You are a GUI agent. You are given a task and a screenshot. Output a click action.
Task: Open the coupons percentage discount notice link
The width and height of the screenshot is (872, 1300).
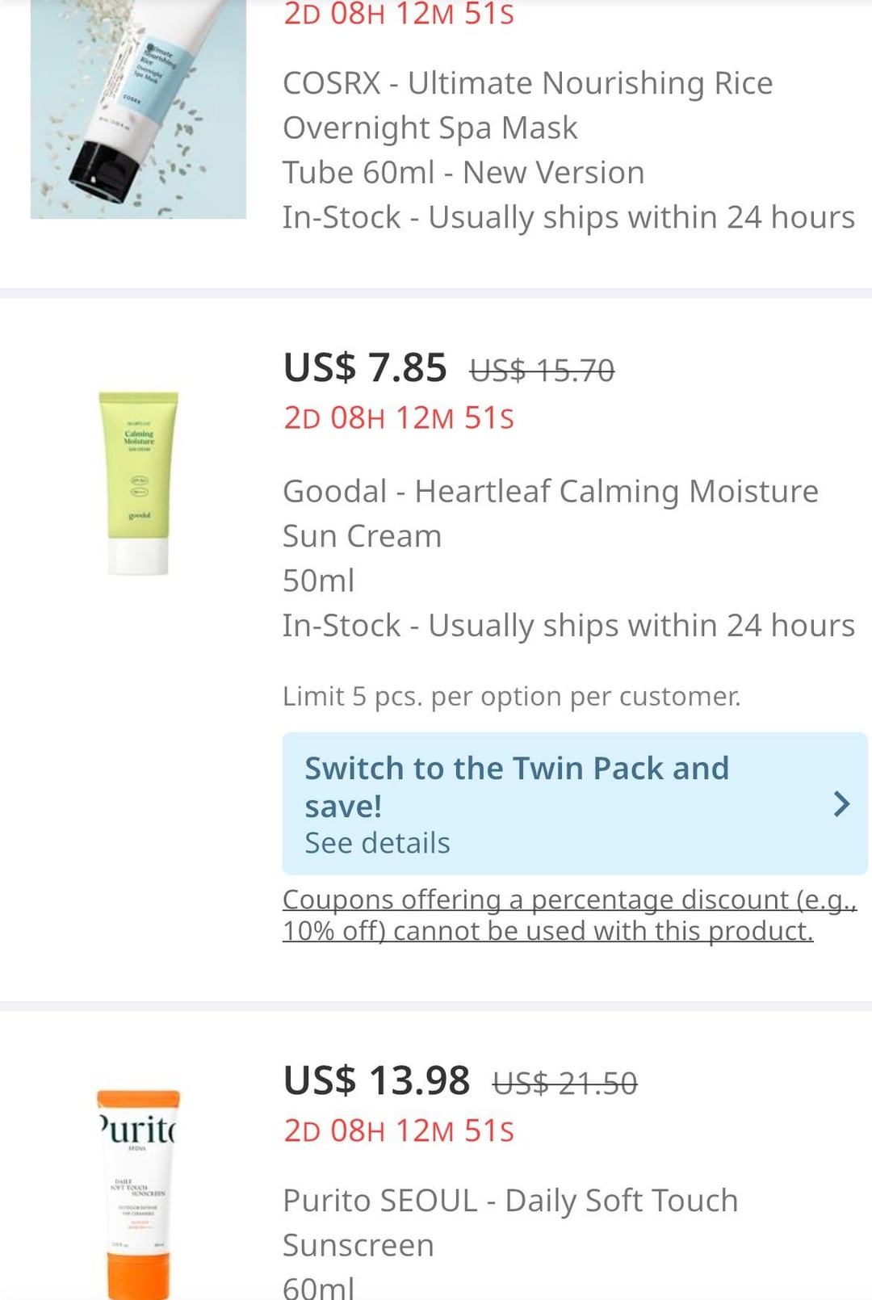[x=568, y=915]
